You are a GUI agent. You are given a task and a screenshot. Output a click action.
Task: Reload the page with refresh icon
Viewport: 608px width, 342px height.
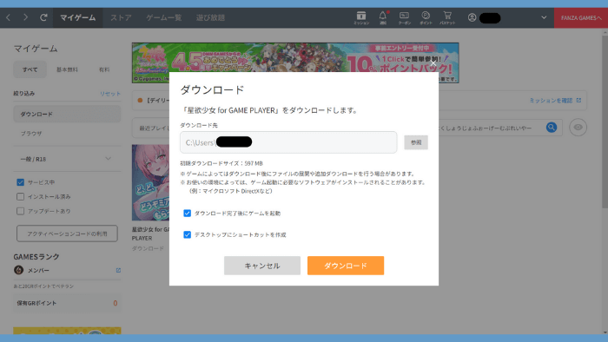43,17
